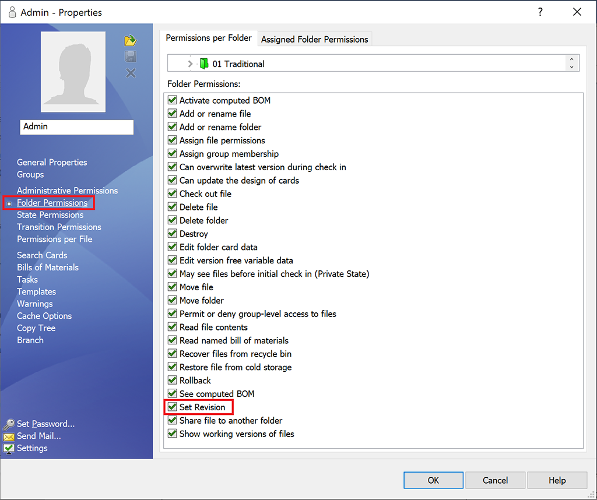Click the save floppy disk icon
The height and width of the screenshot is (500, 597).
[x=131, y=57]
